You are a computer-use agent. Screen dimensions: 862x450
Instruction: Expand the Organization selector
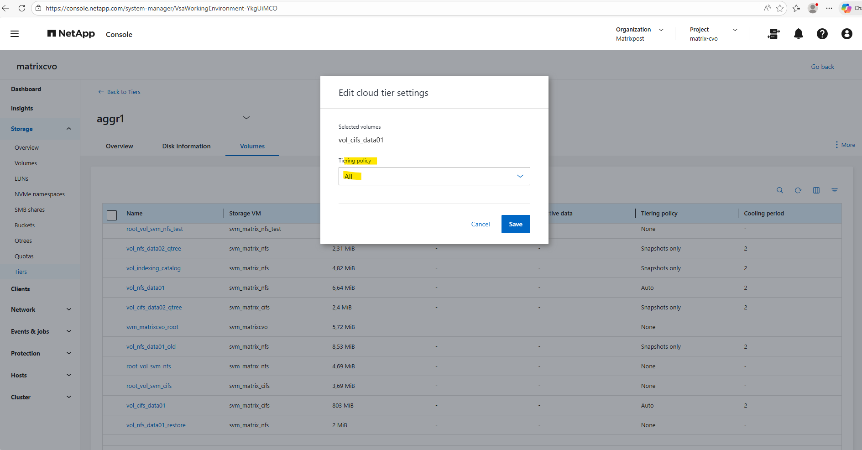[661, 30]
